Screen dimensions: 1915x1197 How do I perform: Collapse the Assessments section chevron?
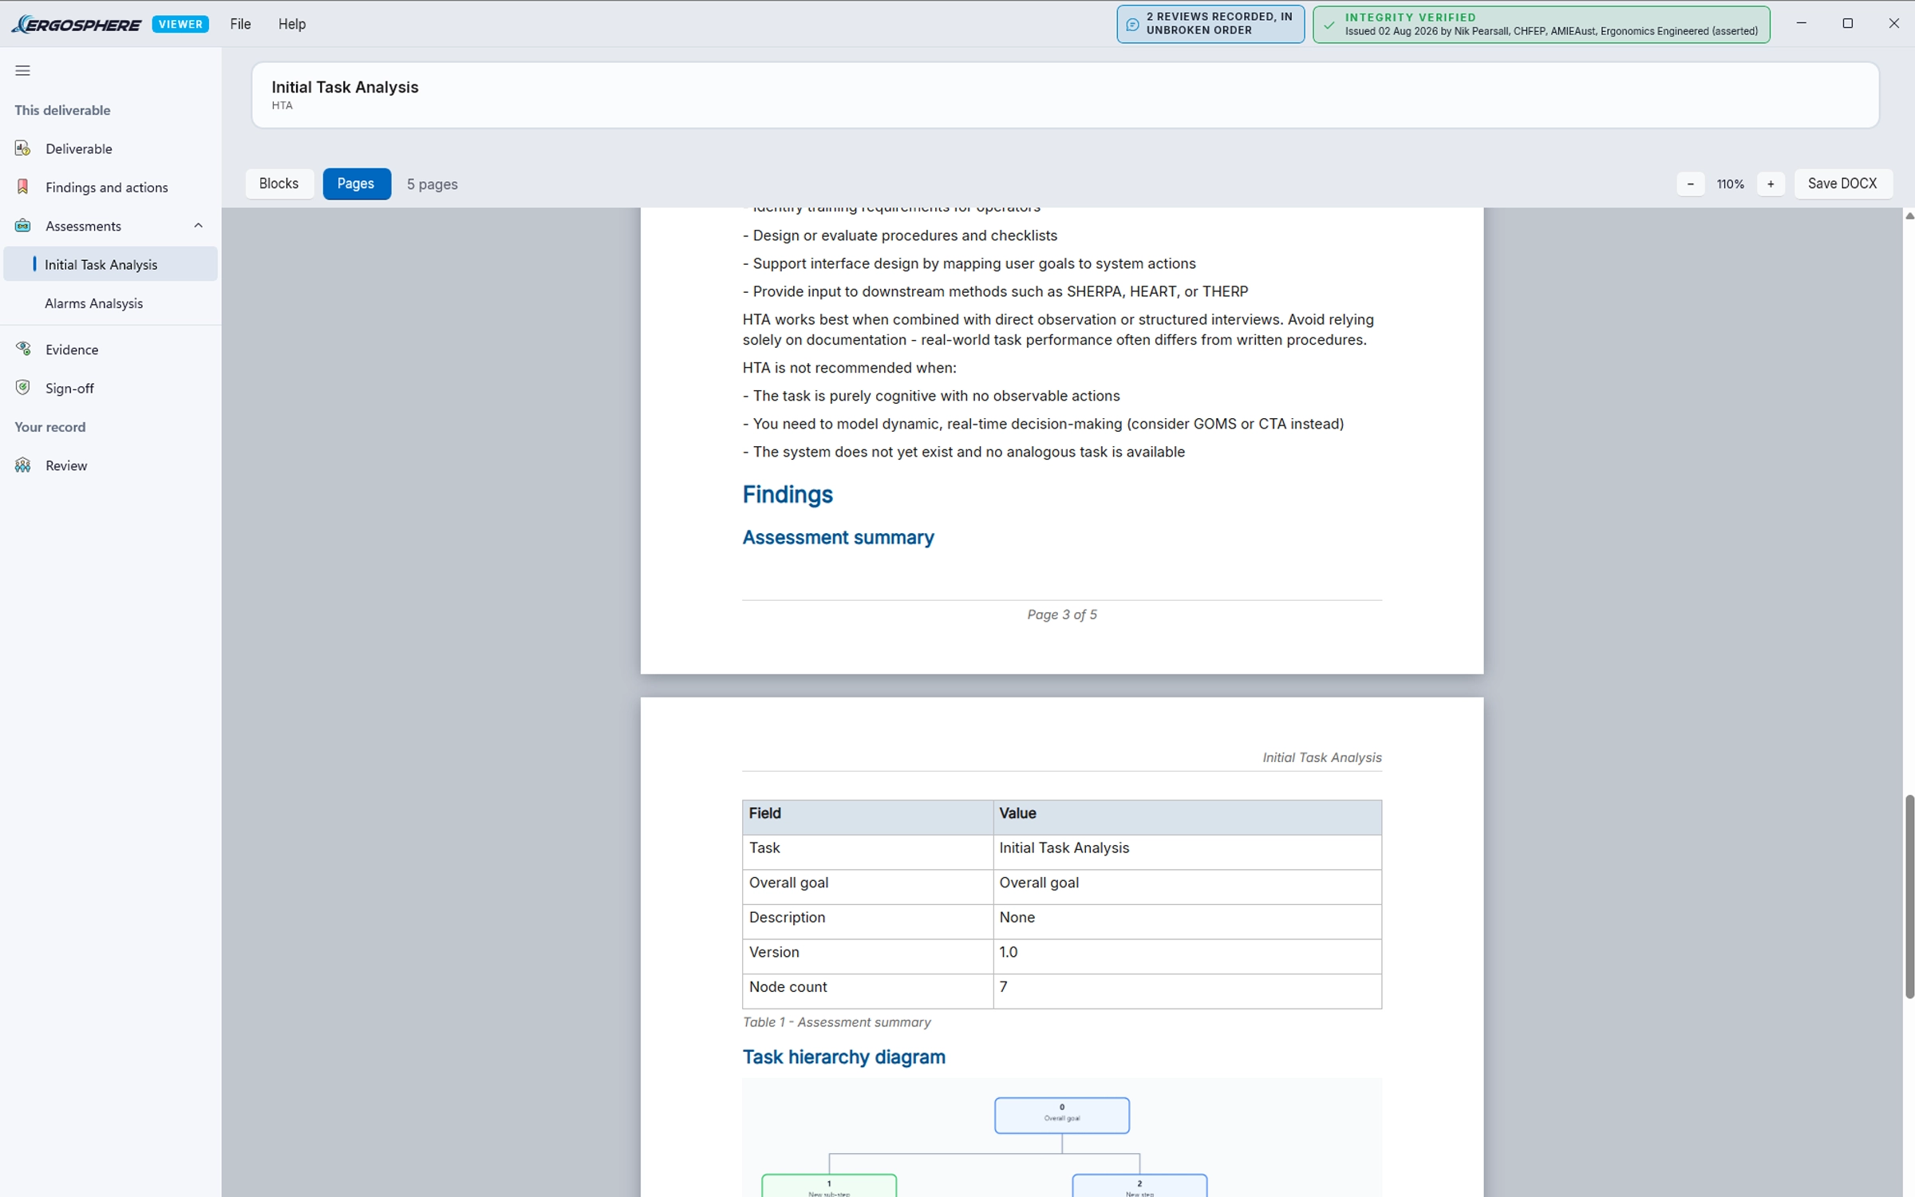pos(198,226)
